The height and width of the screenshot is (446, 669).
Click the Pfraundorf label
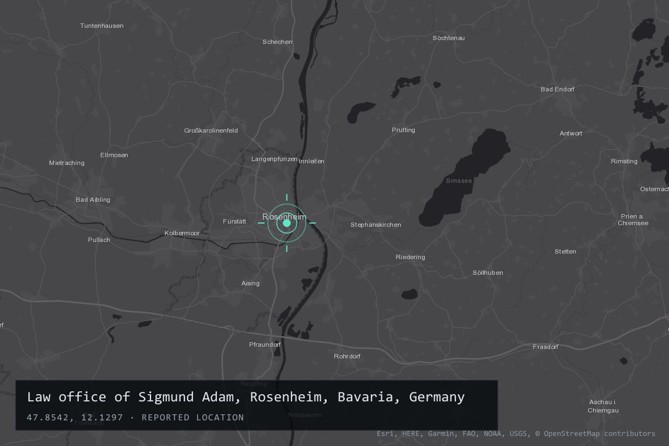coord(265,345)
